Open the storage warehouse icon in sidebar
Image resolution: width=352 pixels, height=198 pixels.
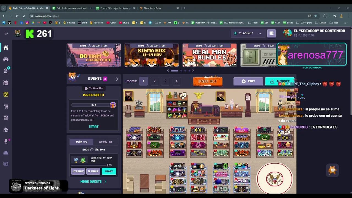(6, 130)
